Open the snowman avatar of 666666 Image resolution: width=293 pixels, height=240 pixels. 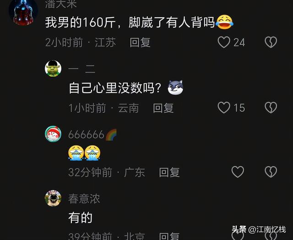[53, 134]
